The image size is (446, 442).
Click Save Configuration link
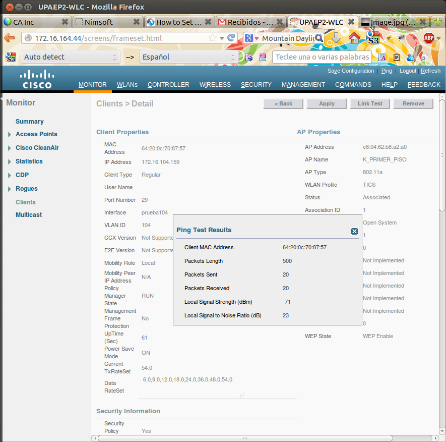350,71
